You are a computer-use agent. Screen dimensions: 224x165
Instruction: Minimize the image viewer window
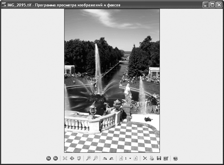[x=205, y=5]
